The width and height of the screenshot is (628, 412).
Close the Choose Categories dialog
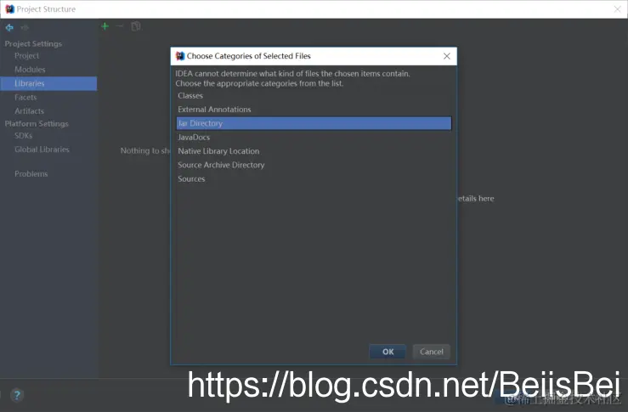click(447, 56)
